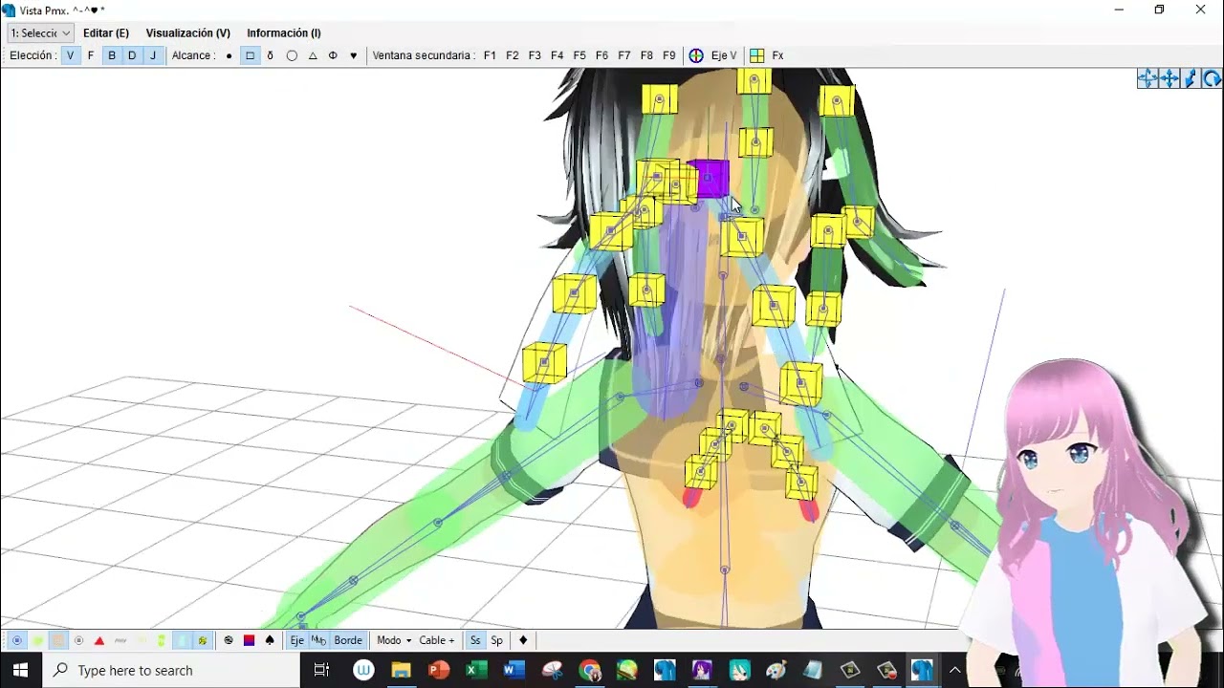This screenshot has height=688, width=1224.
Task: Select the dot range mode
Action: click(229, 55)
